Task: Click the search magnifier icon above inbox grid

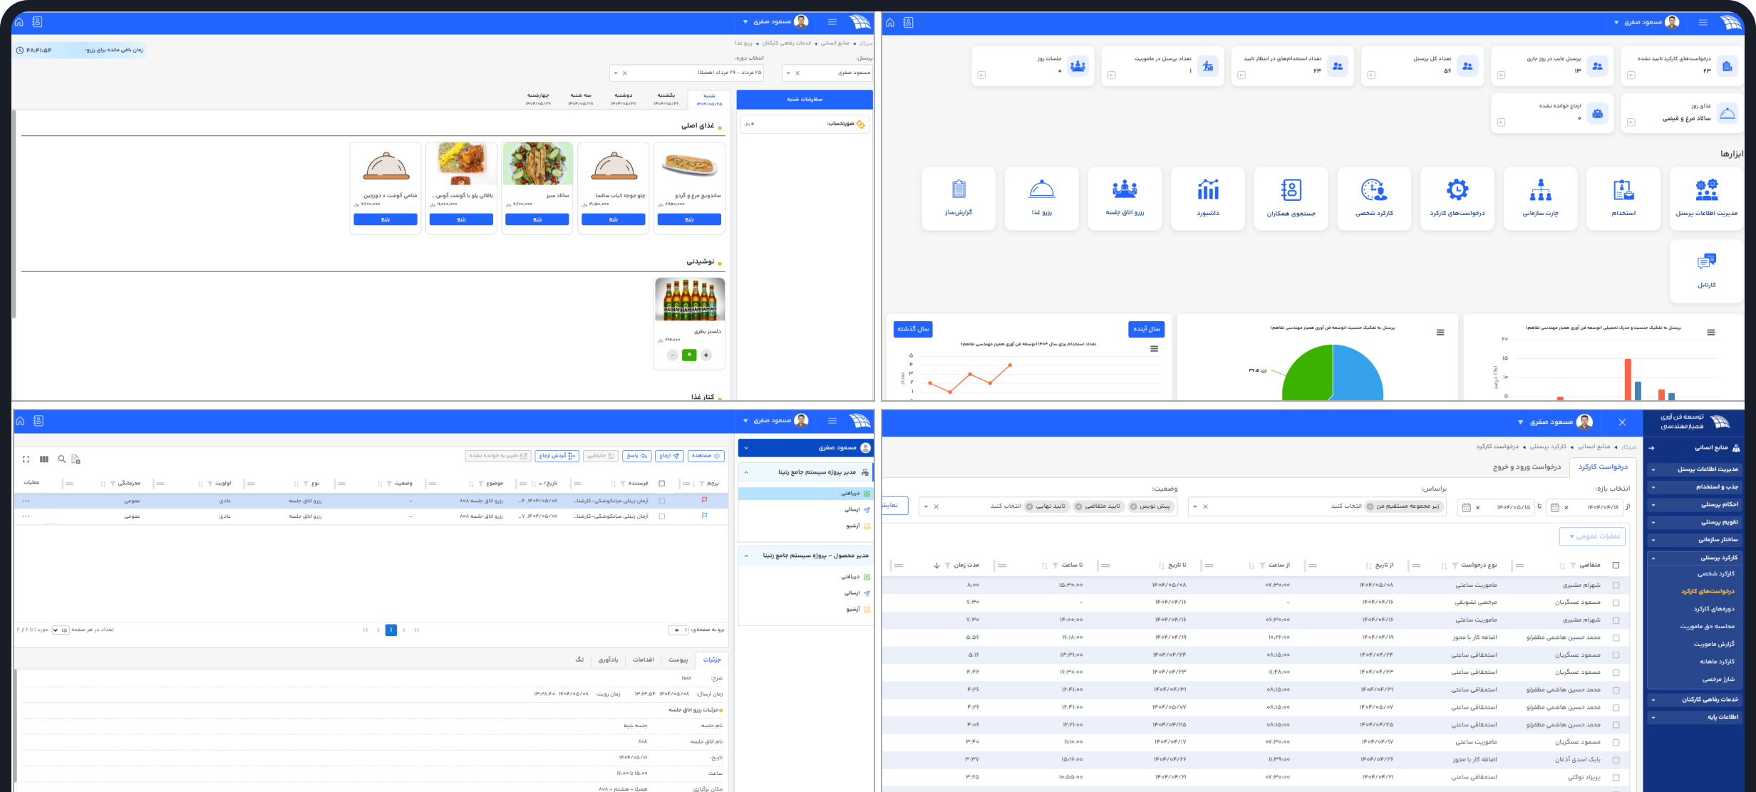Action: click(61, 459)
